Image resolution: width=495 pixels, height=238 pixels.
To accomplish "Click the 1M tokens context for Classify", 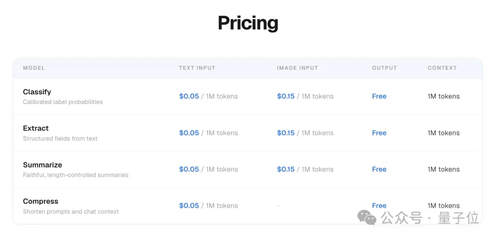I will (444, 96).
